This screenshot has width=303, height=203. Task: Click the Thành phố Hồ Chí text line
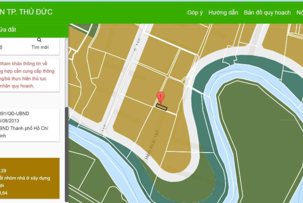pos(24,128)
